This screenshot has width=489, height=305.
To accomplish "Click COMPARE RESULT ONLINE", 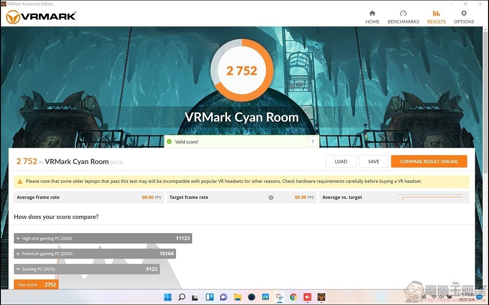I will (429, 162).
